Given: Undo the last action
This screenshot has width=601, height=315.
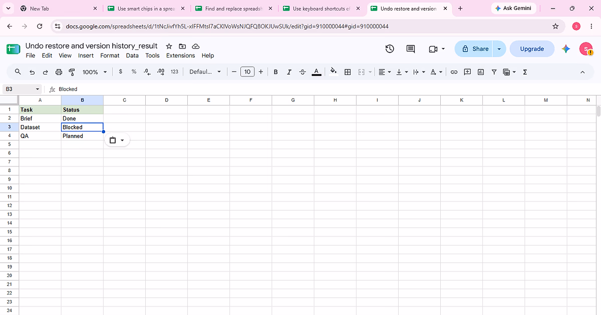Looking at the screenshot, I should click(32, 72).
